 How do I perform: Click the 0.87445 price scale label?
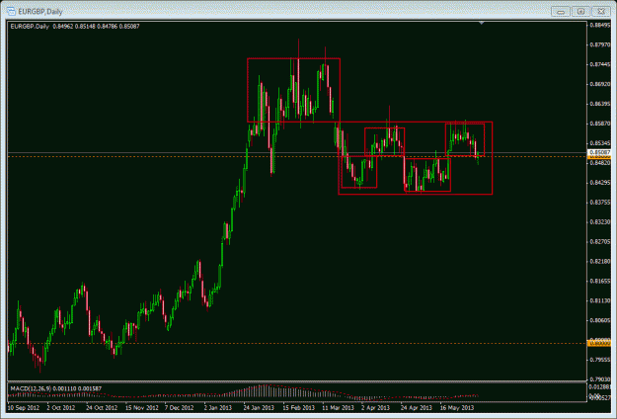[x=599, y=64]
